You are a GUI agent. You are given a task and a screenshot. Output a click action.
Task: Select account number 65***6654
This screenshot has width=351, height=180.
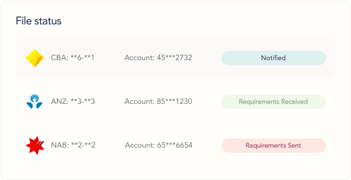click(x=174, y=146)
